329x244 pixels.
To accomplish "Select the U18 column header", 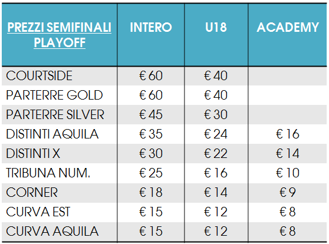I will 216,27.
